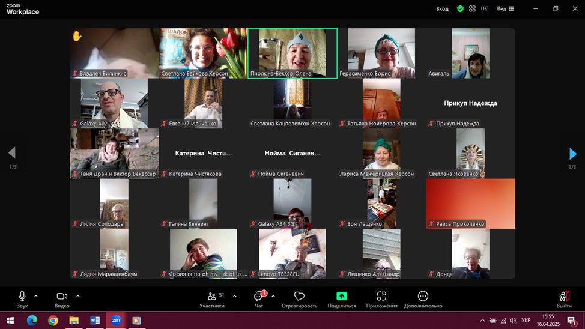Select Раиса Прокопенко's red video tile
This screenshot has width=585, height=329.
(x=470, y=203)
